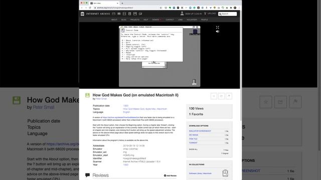Click the How God Makes God topic link
Screen dimensions: 321x180
(133, 109)
